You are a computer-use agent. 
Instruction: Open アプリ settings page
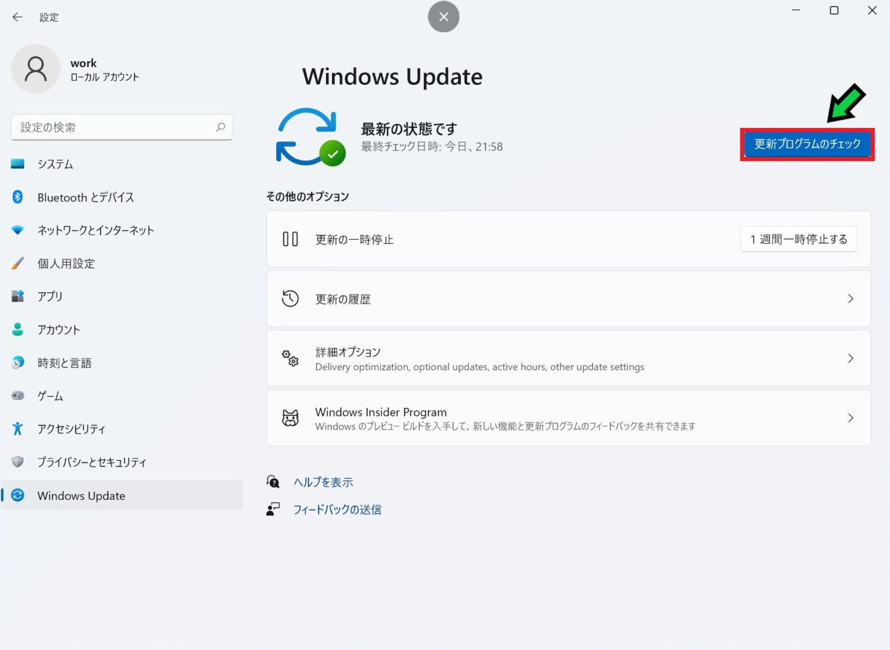(122, 296)
